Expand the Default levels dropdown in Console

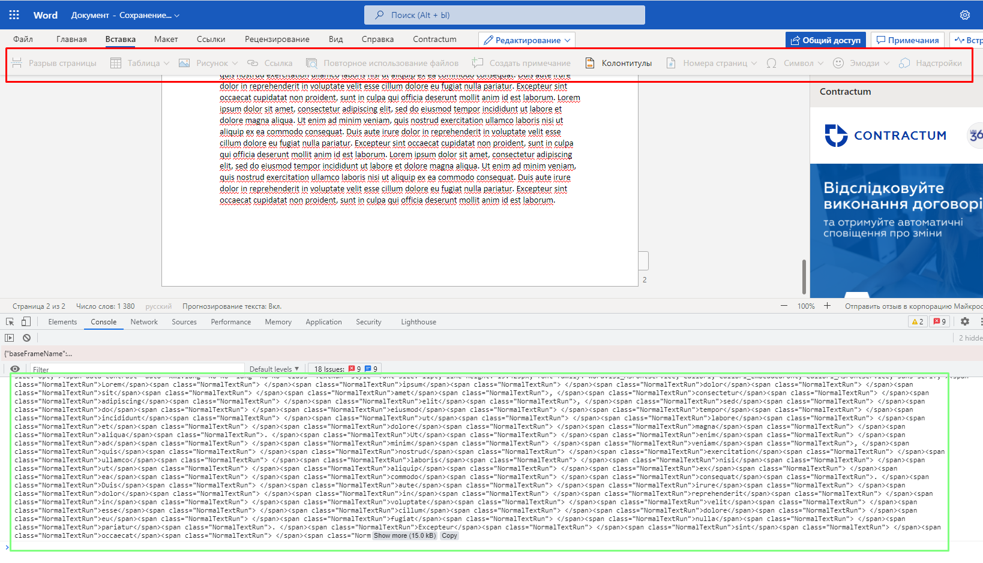(x=274, y=369)
